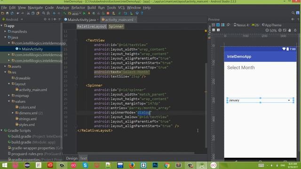The width and height of the screenshot is (301, 169).
Task: Expand the manifests folder
Action: tap(5, 31)
